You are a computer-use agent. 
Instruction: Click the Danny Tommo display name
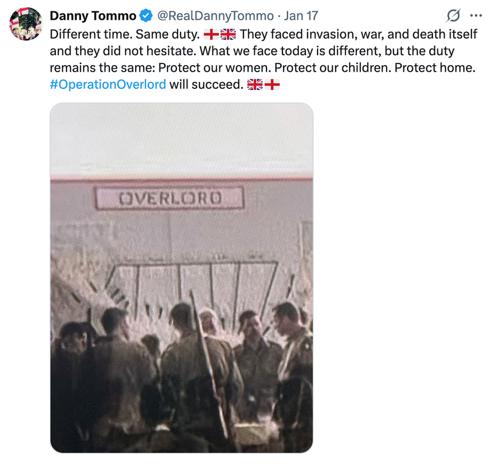[x=93, y=15]
